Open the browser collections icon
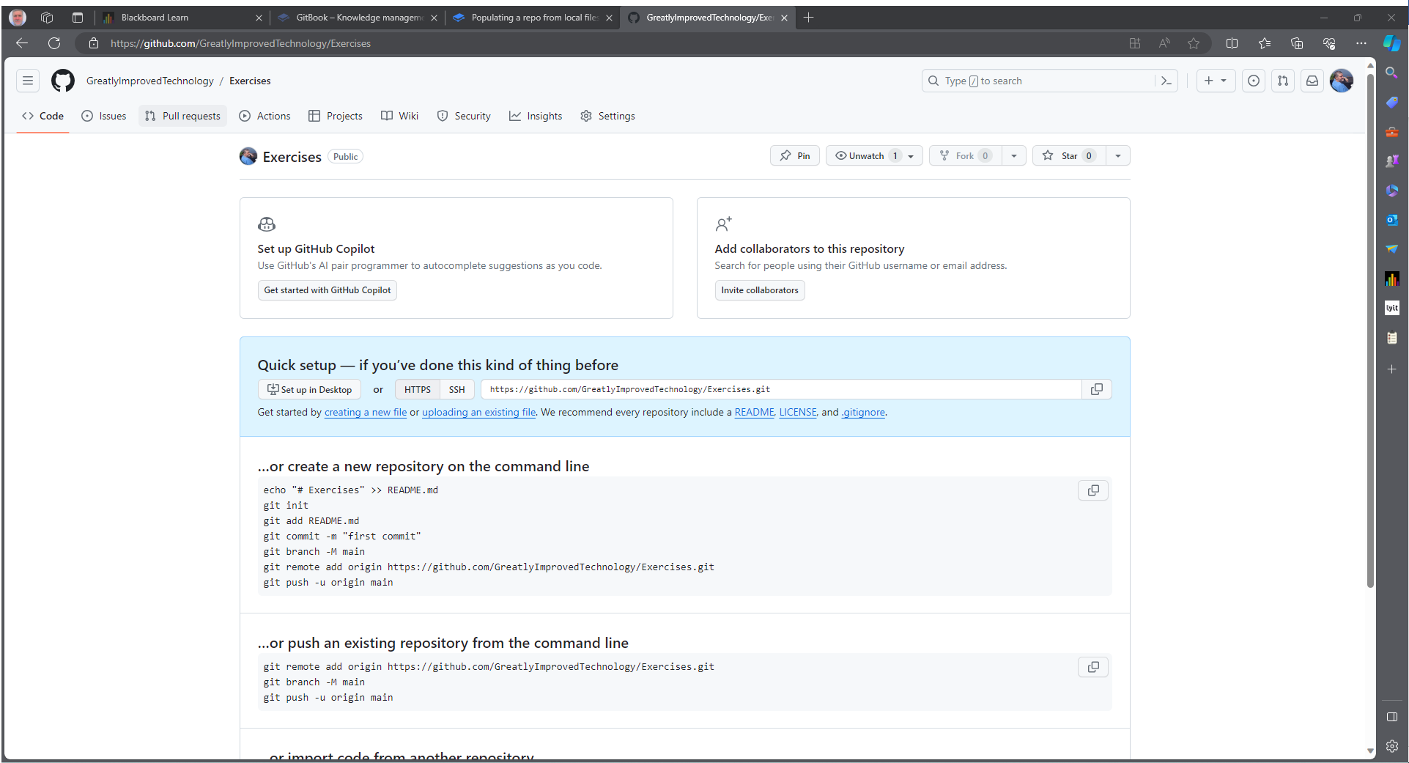 (1297, 43)
